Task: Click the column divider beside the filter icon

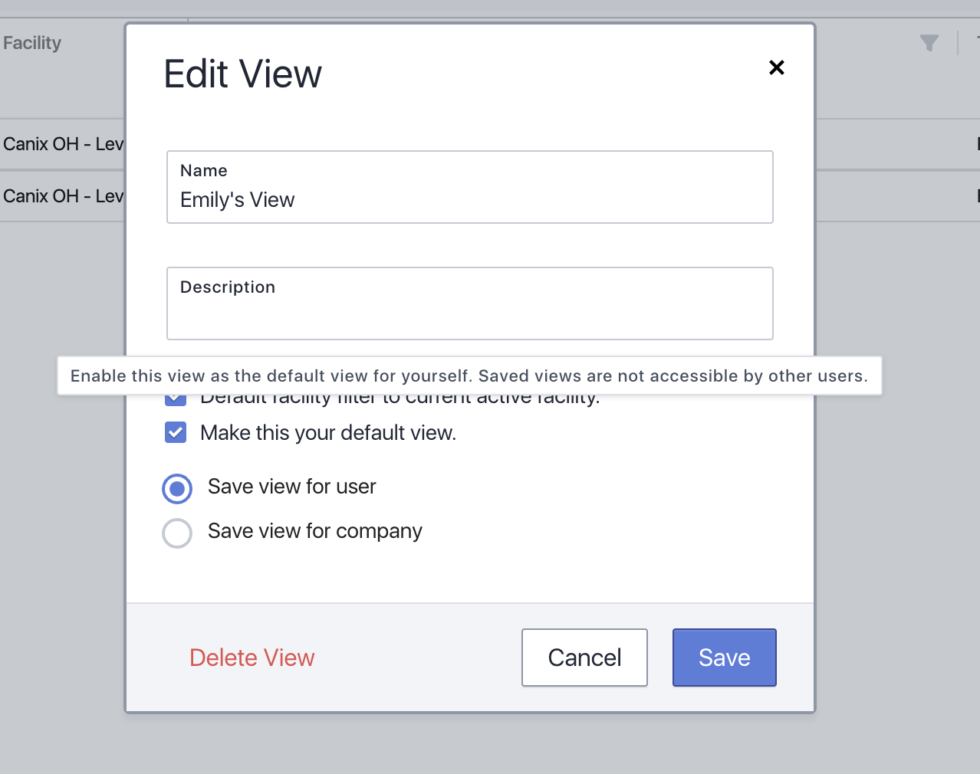Action: click(x=958, y=43)
